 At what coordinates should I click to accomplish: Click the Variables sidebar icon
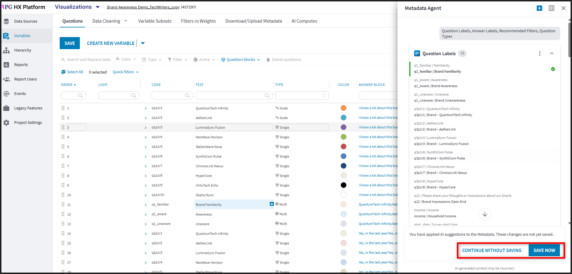(x=6, y=36)
